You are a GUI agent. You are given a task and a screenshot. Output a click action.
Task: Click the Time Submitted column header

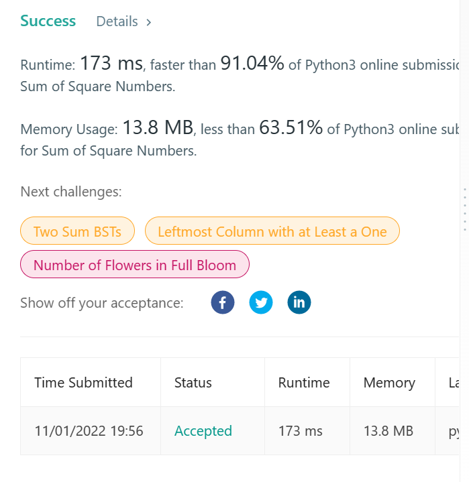[x=83, y=383]
